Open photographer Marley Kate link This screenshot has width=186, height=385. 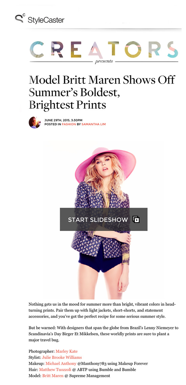[67, 351]
